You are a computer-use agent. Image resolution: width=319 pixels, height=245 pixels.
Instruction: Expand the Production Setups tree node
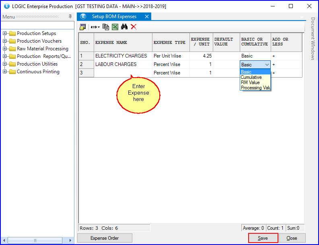pos(4,33)
